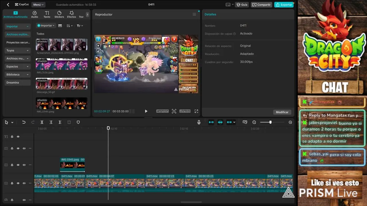Select the Archivos multimedia tab
Viewport: 367px width, 206px height.
click(x=15, y=14)
